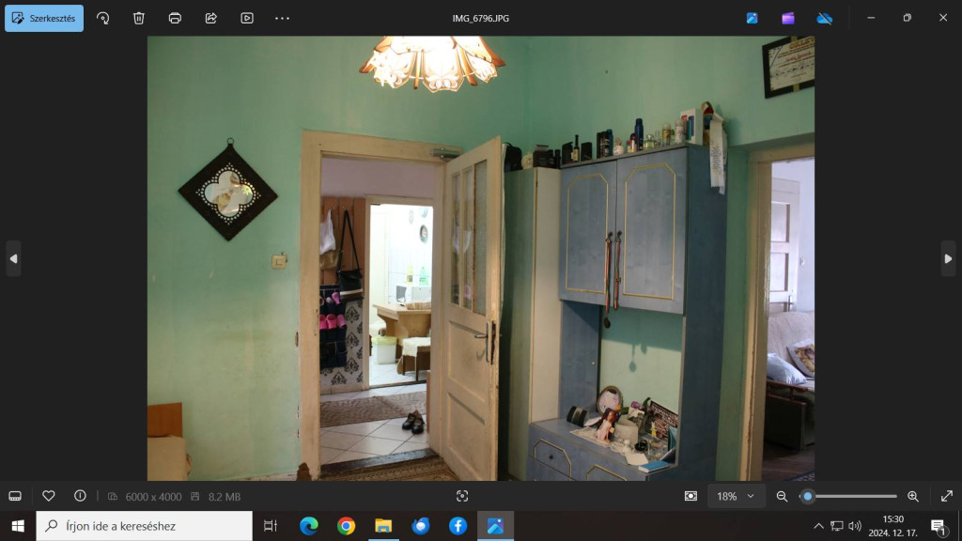
Task: Toggle the filmstrip view at bottom left
Action: (15, 496)
